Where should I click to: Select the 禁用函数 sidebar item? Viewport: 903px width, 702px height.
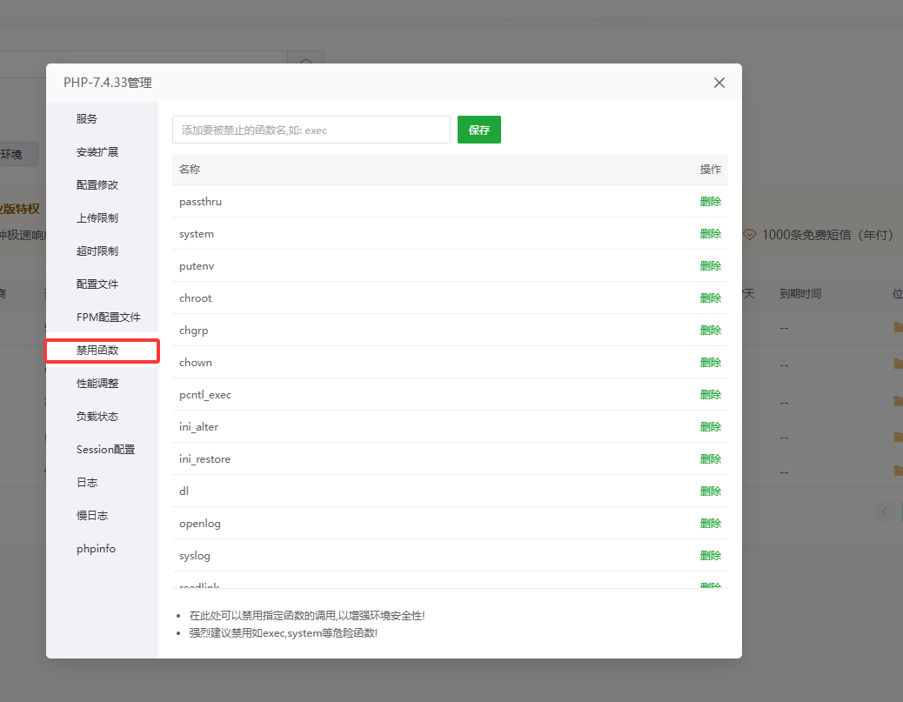click(x=97, y=351)
